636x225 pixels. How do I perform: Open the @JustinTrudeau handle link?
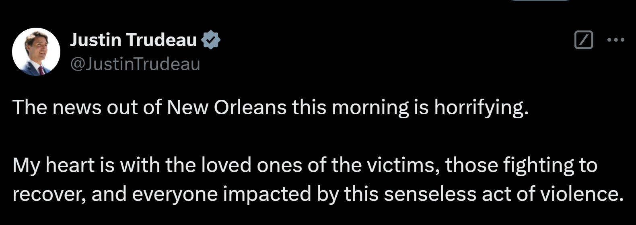(x=135, y=64)
